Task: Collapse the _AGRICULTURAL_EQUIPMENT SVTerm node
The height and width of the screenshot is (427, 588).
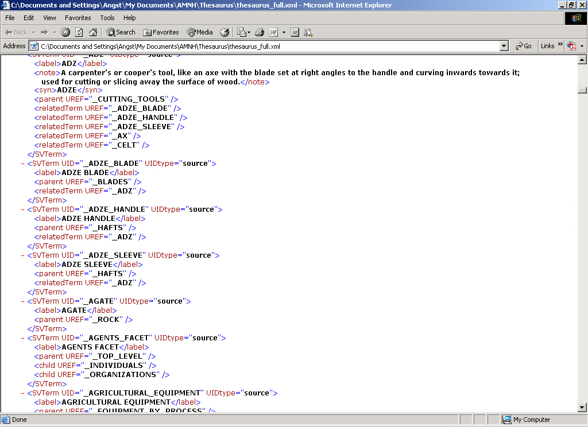Action: point(22,393)
